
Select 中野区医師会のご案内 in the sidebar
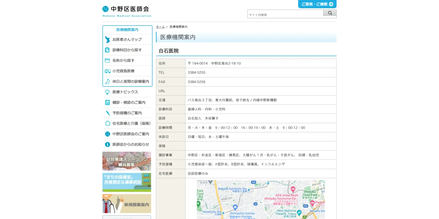(x=127, y=134)
